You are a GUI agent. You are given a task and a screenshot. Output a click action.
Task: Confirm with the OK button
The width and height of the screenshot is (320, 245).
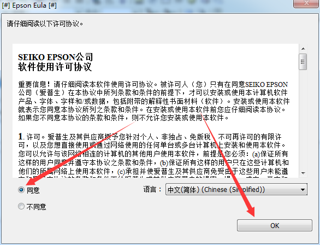[x=275, y=225]
